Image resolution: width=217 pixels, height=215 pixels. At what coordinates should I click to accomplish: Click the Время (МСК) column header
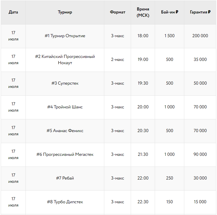[x=143, y=12]
